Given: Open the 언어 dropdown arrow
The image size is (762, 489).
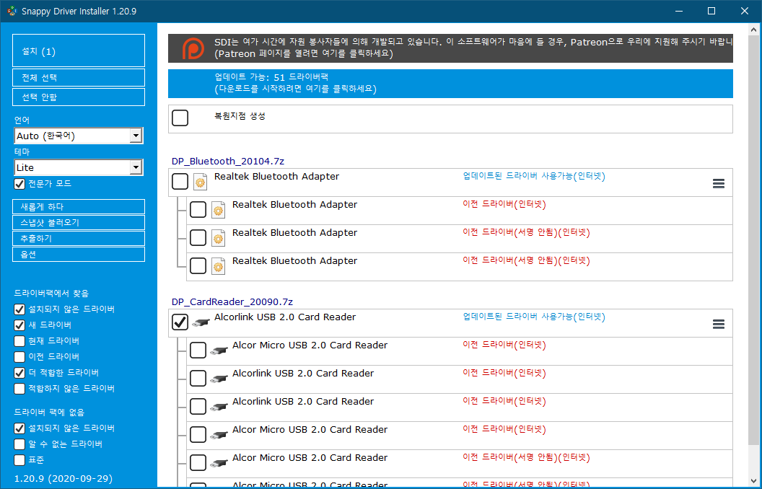Looking at the screenshot, I should [136, 136].
